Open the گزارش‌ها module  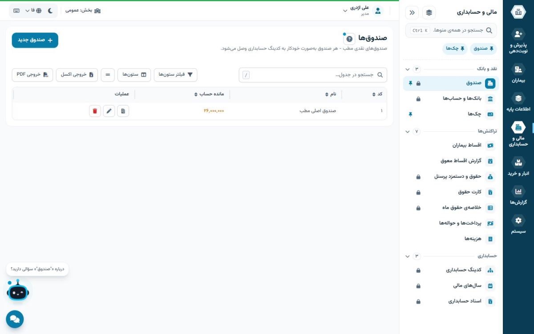[x=518, y=195]
